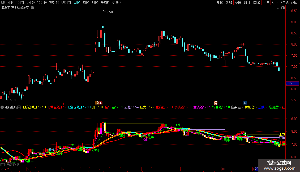Click the 空头线: 7.01 value

point(202,107)
